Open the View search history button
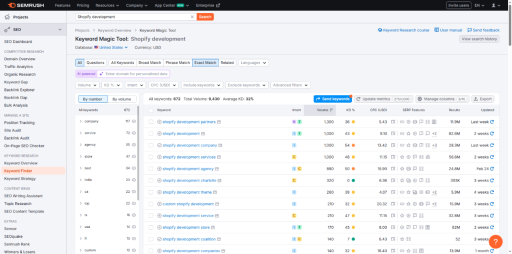 coord(479,39)
